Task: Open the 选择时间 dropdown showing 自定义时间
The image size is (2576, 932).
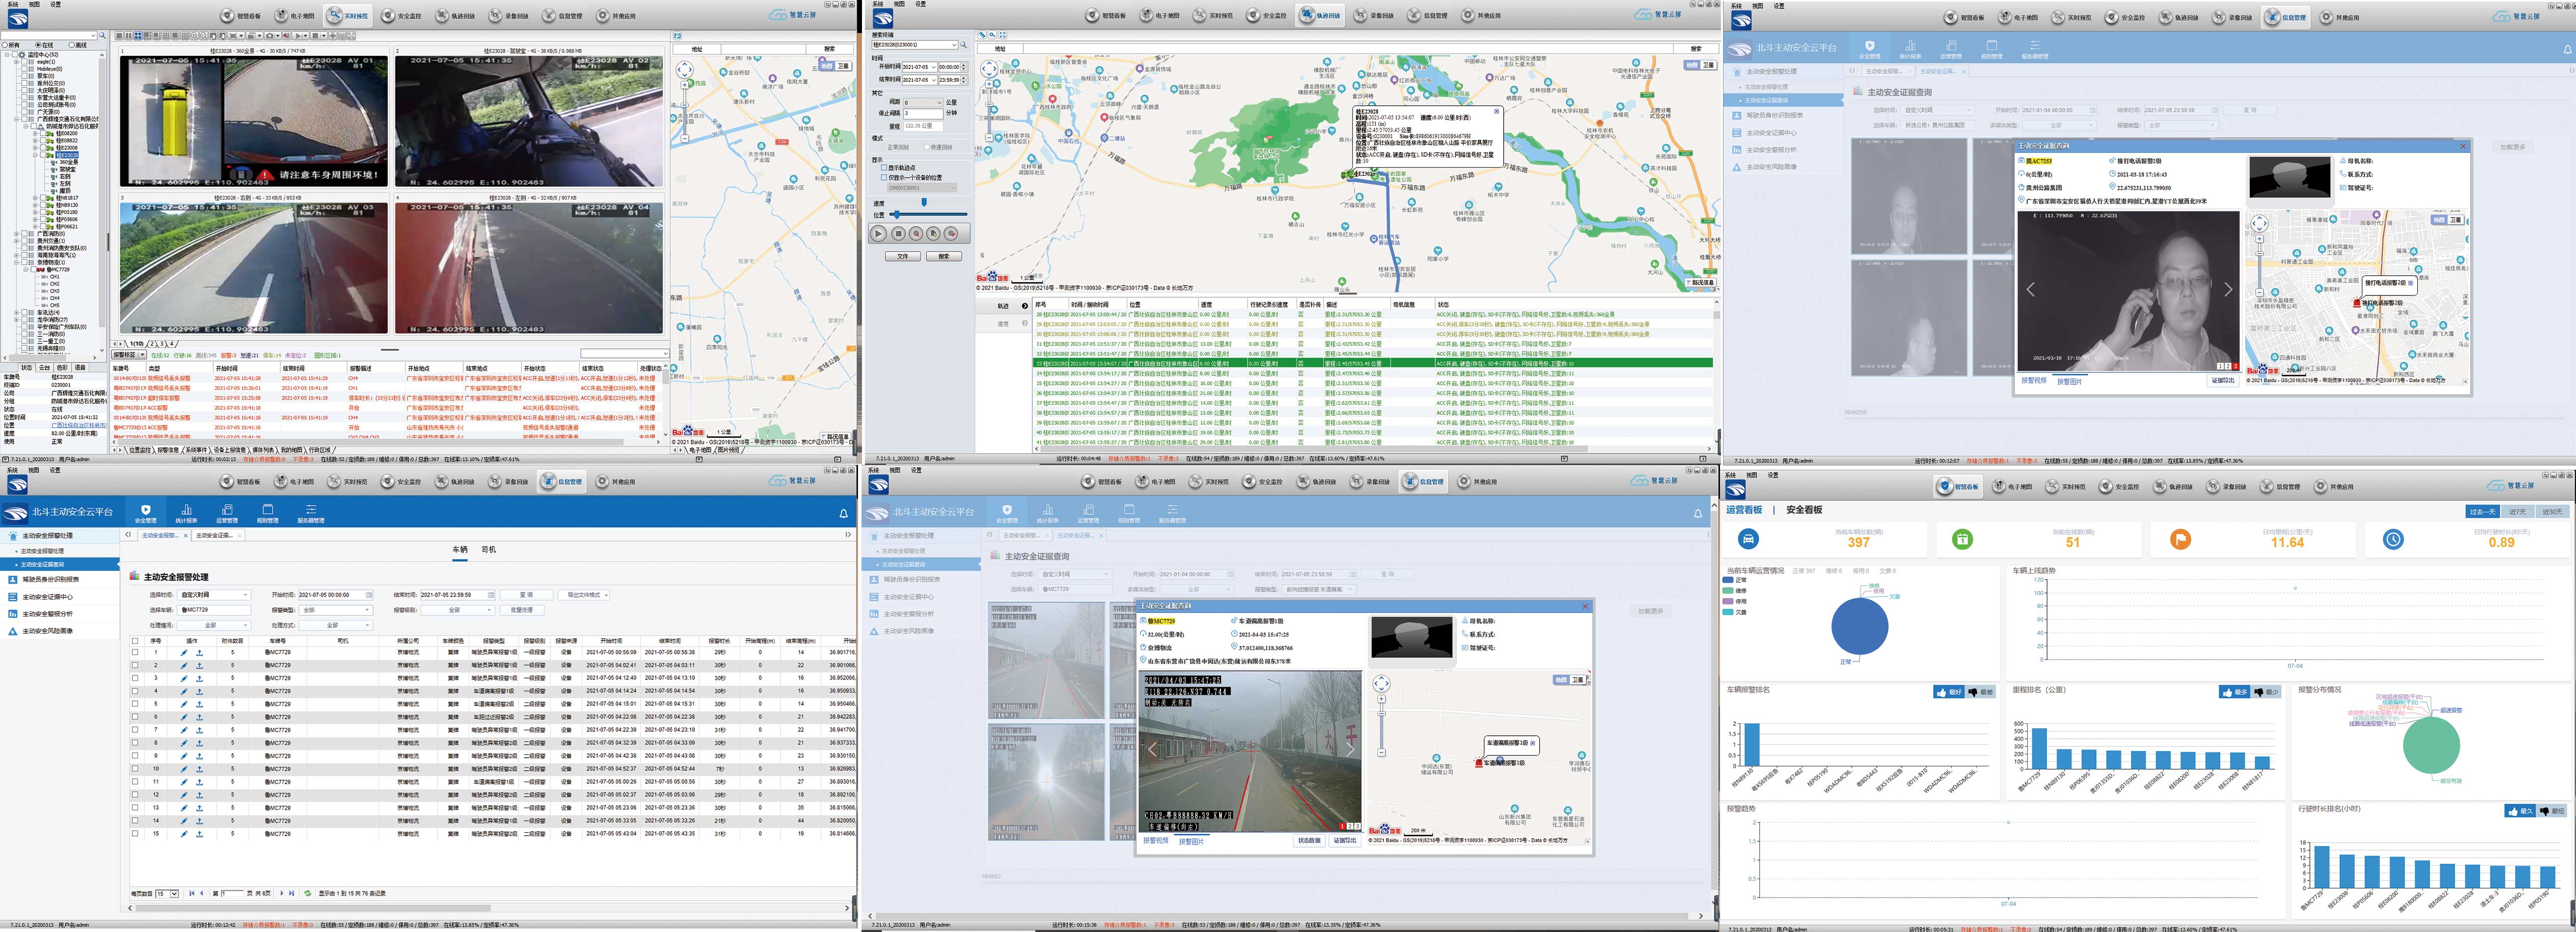Action: pos(214,595)
